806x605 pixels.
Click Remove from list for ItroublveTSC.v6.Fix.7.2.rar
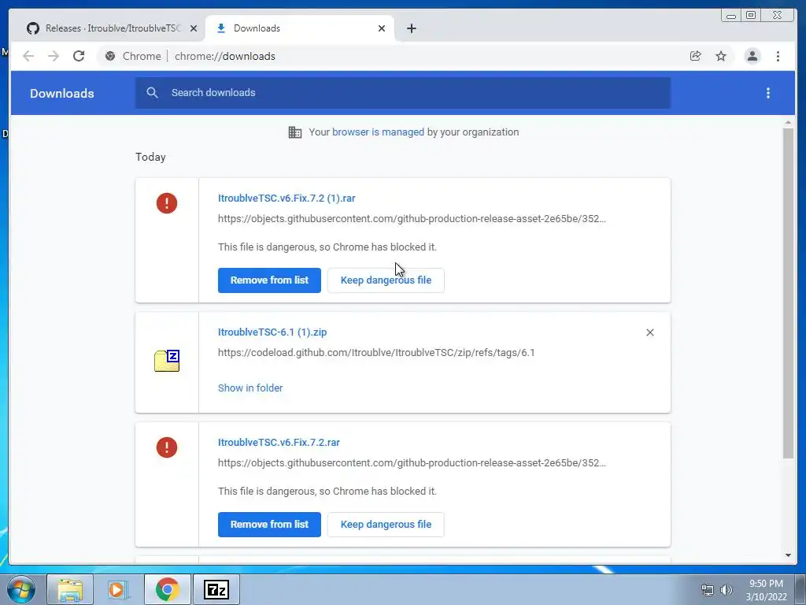coord(269,525)
